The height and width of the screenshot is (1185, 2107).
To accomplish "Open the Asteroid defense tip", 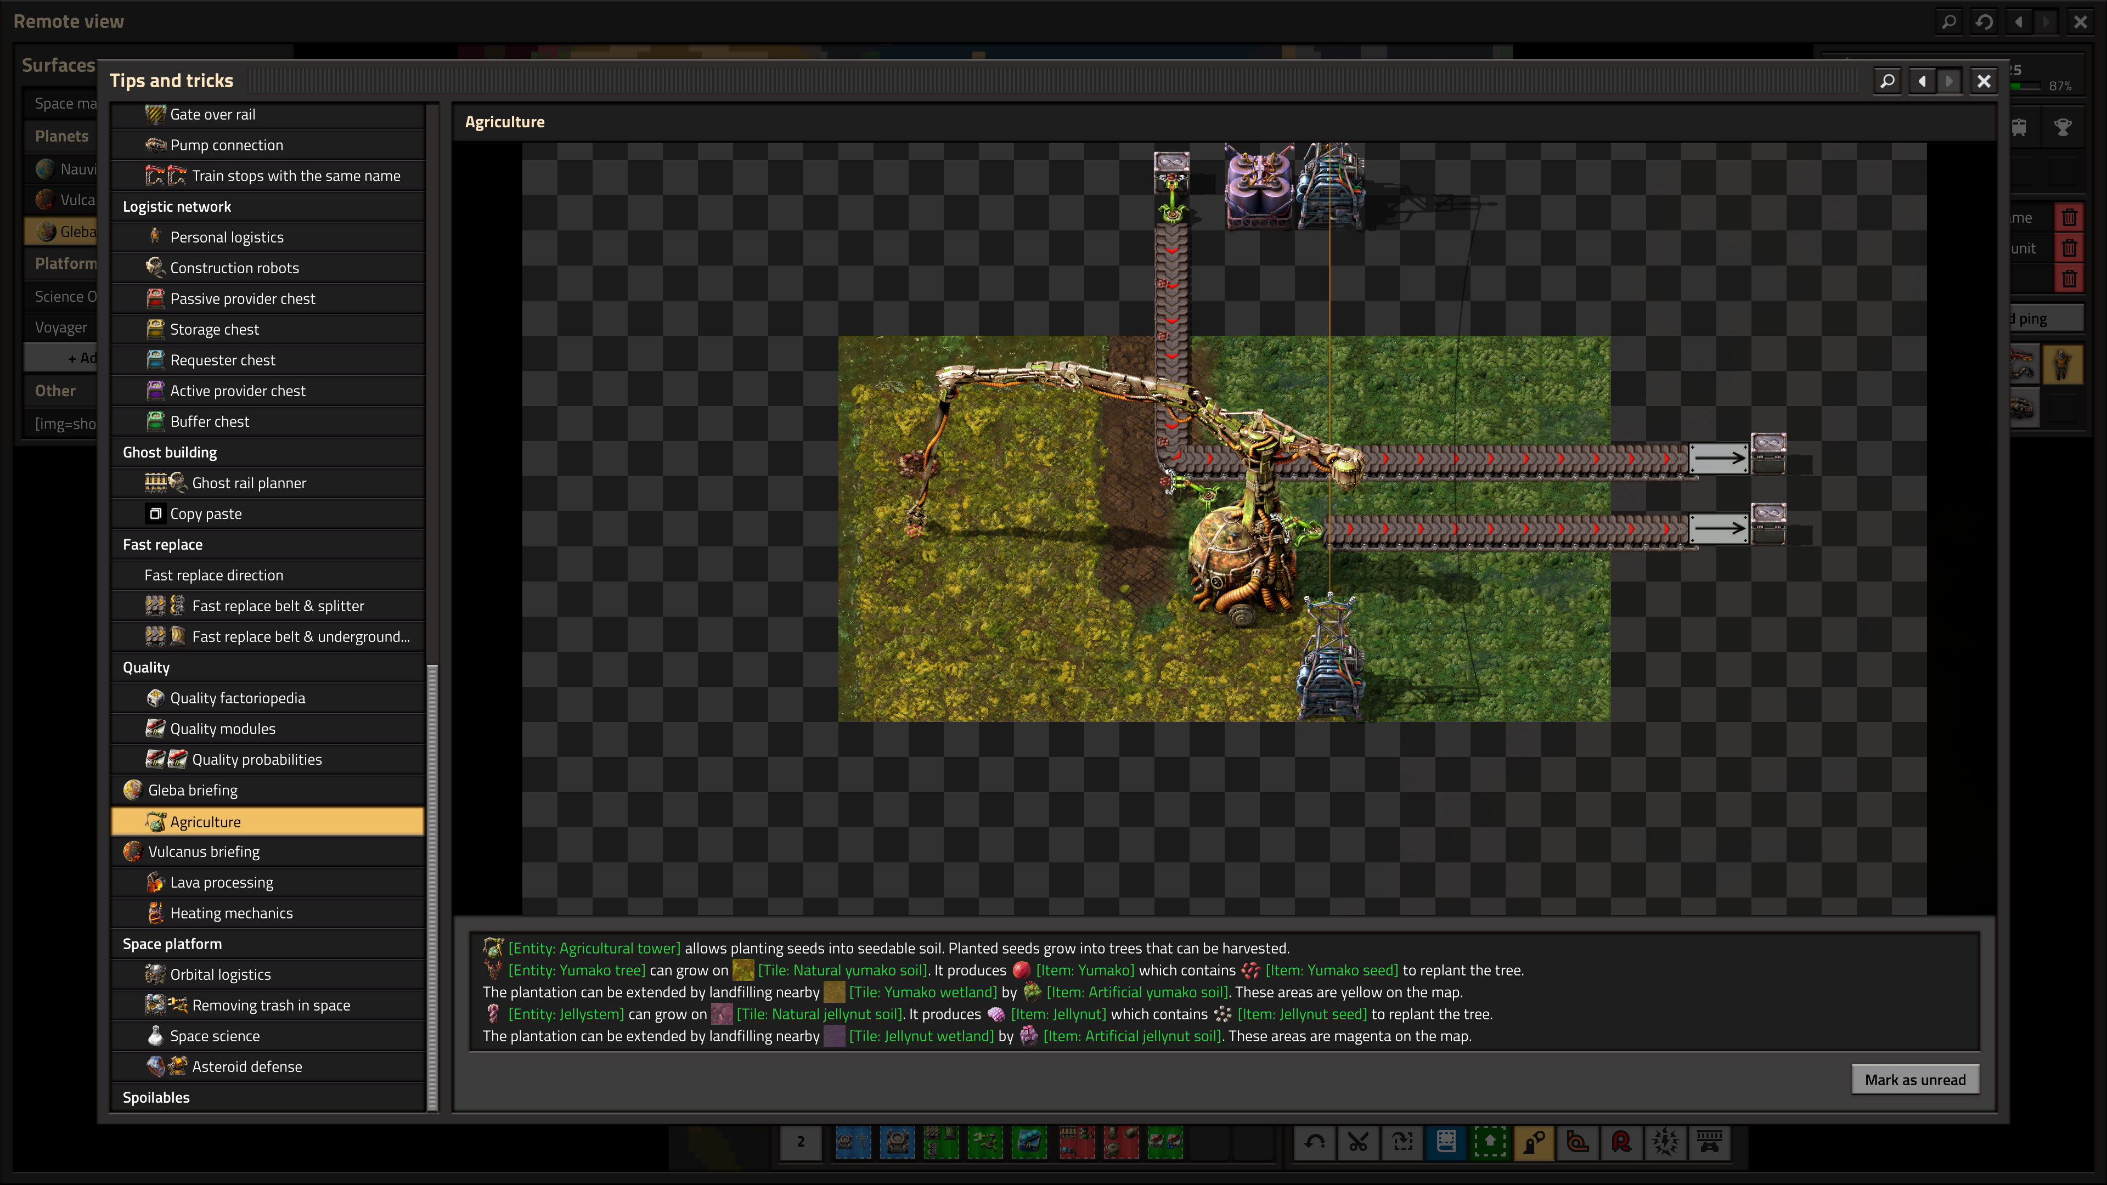I will coord(267,1066).
